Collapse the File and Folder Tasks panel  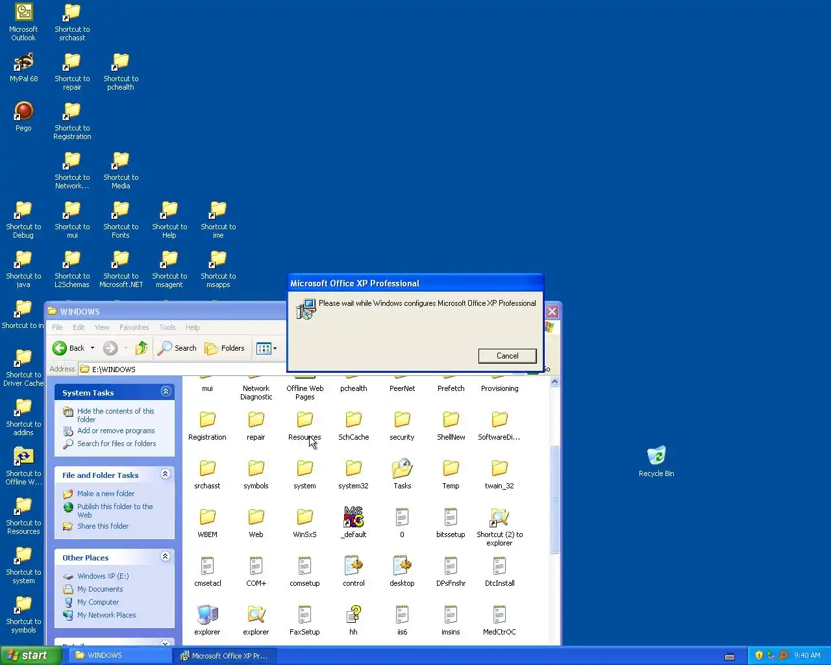coord(166,474)
